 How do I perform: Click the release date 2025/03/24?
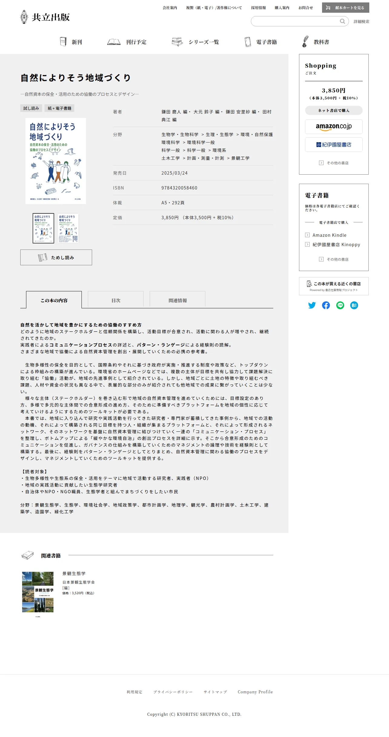pos(175,173)
